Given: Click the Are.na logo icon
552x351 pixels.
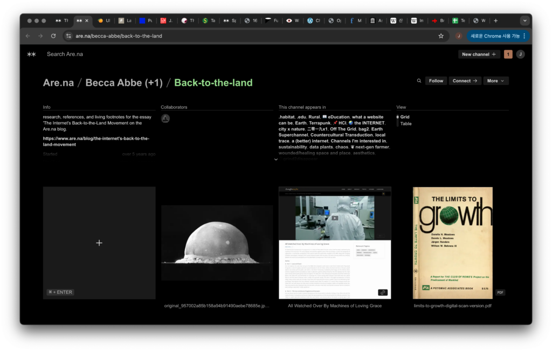Looking at the screenshot, I should (32, 54).
